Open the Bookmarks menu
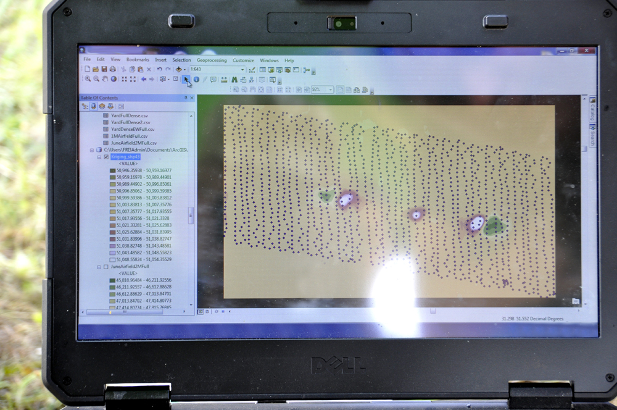The height and width of the screenshot is (410, 617). (138, 61)
